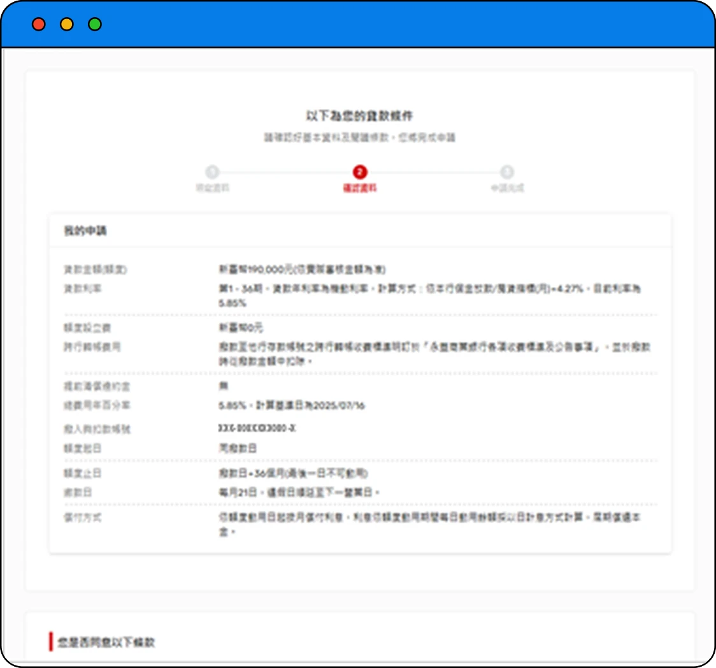Click the grey subtitle under the heading
The height and width of the screenshot is (668, 716).
pos(359,137)
